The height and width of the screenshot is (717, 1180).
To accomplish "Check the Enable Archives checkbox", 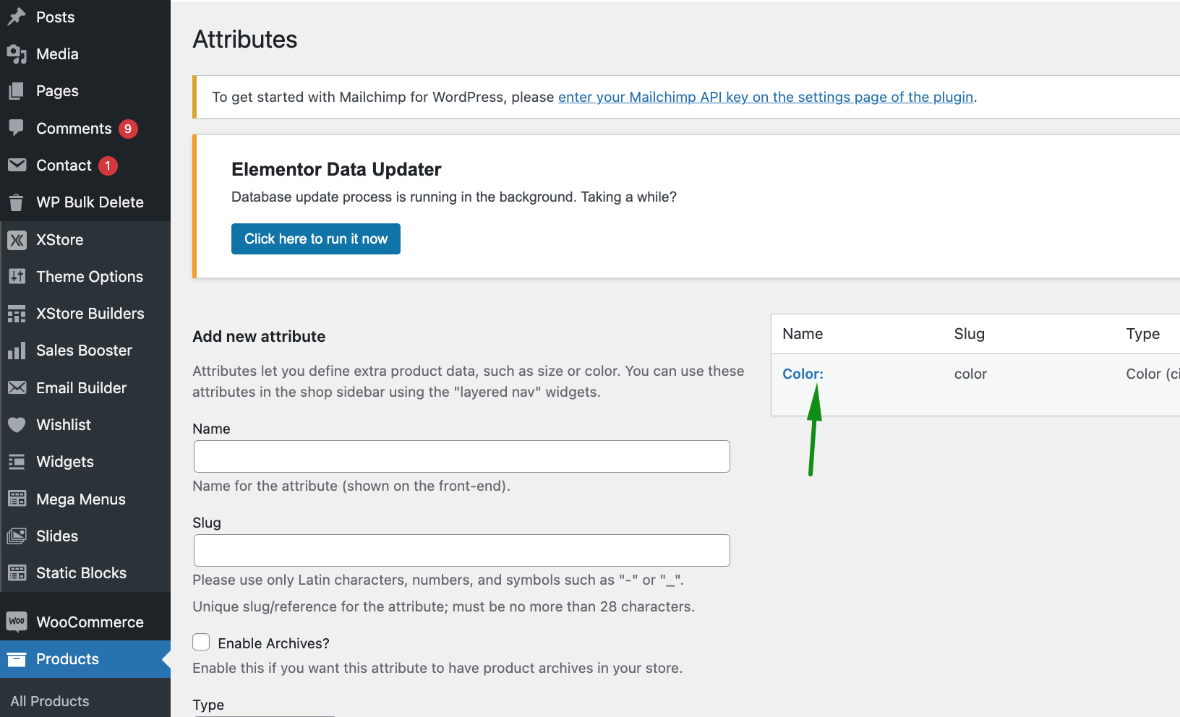I will click(x=201, y=643).
